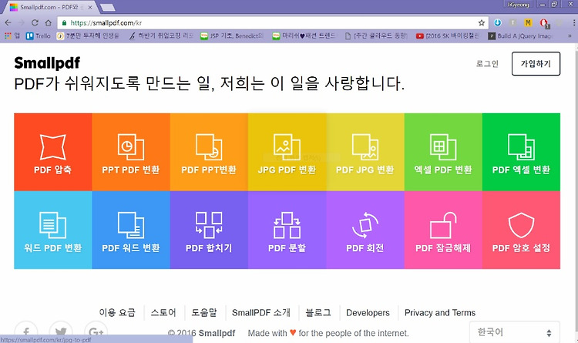Open the PDF 분할 split tile
The image size is (578, 343).
coord(287,230)
